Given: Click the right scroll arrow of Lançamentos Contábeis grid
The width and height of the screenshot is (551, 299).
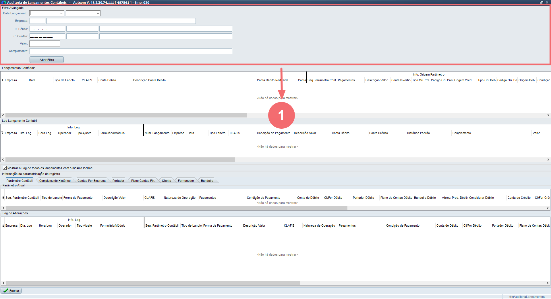Looking at the screenshot, I should click(548, 115).
